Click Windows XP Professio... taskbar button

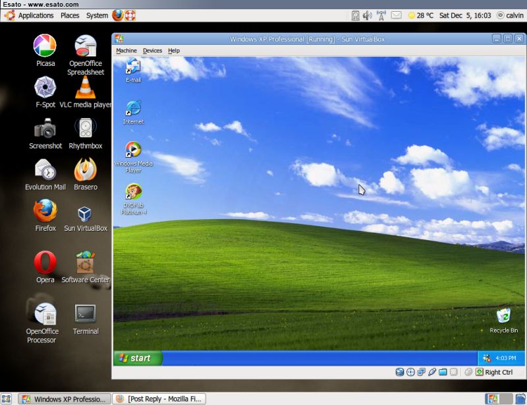[x=65, y=399]
